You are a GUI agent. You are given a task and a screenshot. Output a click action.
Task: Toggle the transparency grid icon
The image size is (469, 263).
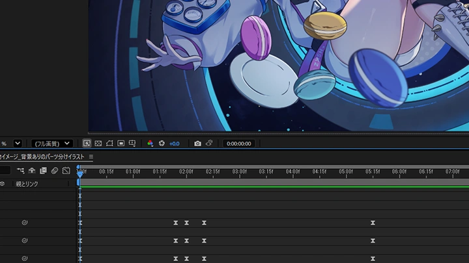coord(98,144)
